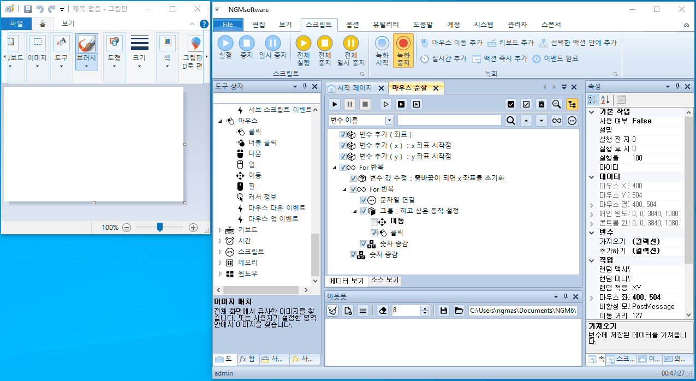This screenshot has width=696, height=381.
Task: Expand the 윈도우 node in toolbox
Action: (221, 273)
